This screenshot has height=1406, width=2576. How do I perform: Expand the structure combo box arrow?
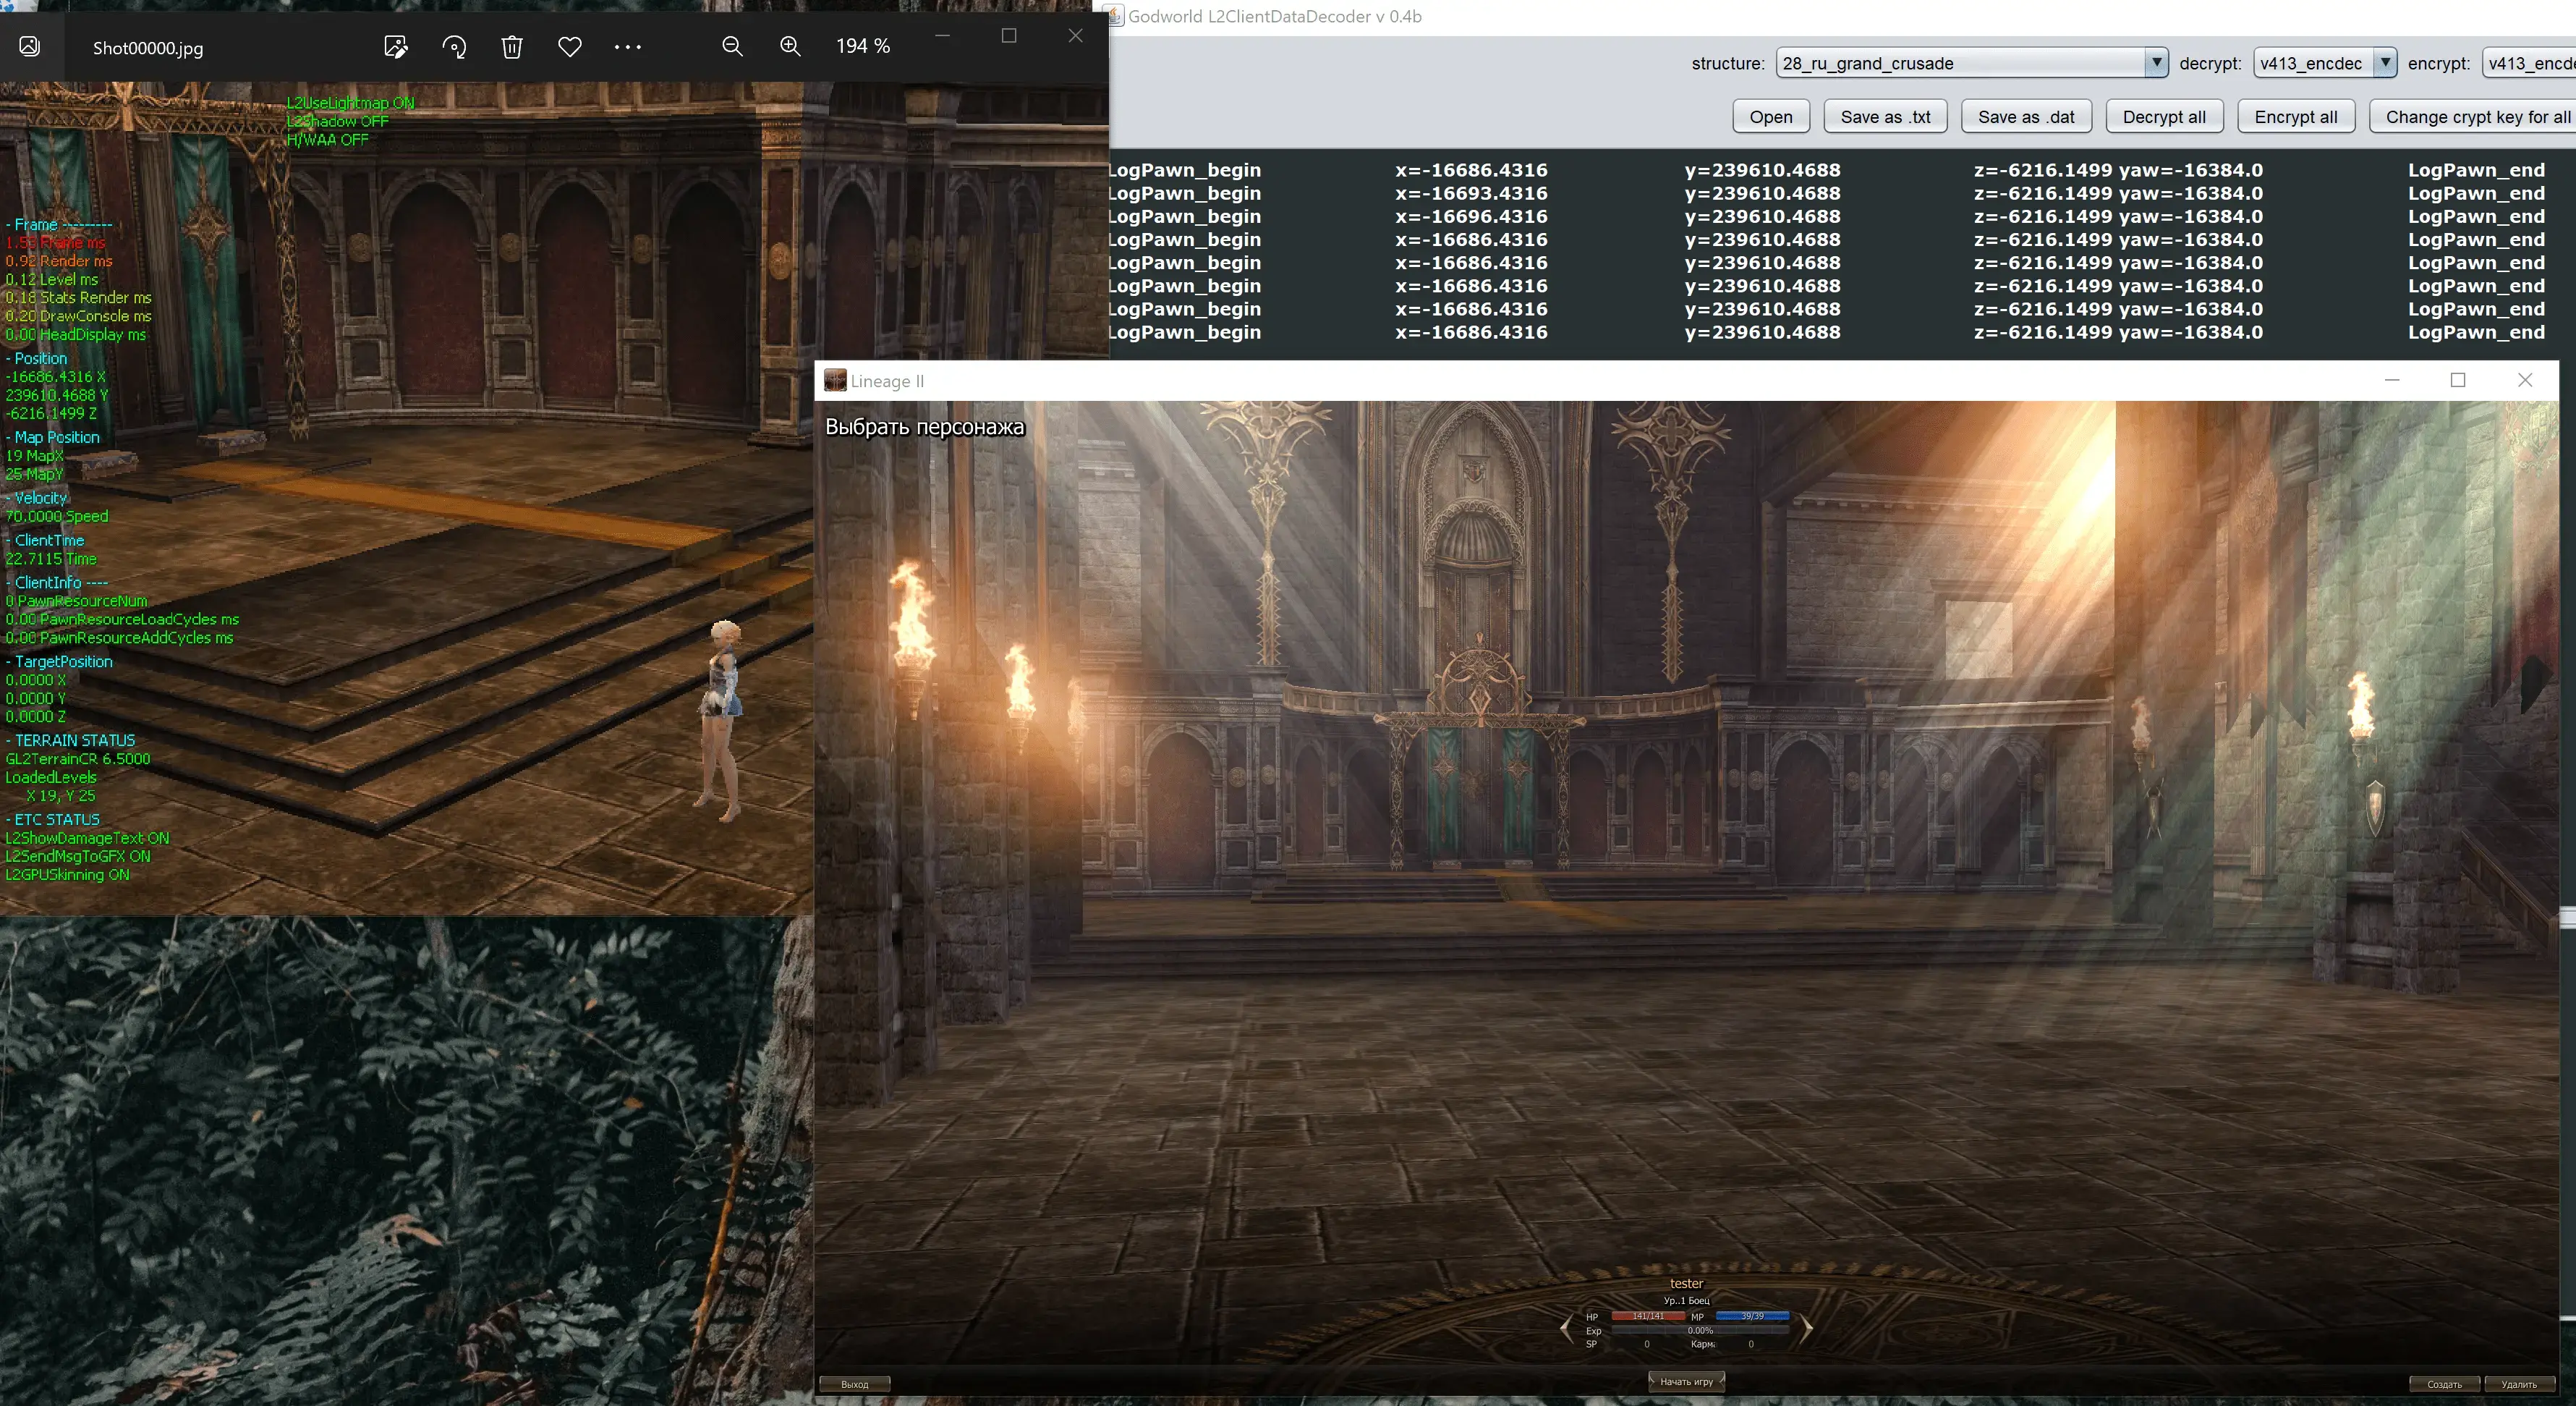(x=2156, y=62)
